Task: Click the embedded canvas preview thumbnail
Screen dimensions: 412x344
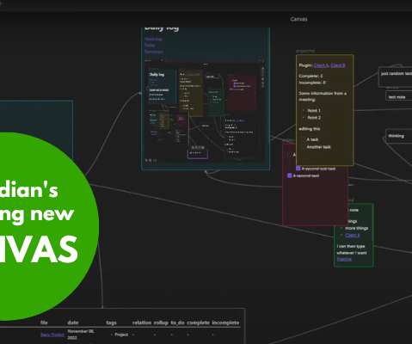Action: [206, 111]
